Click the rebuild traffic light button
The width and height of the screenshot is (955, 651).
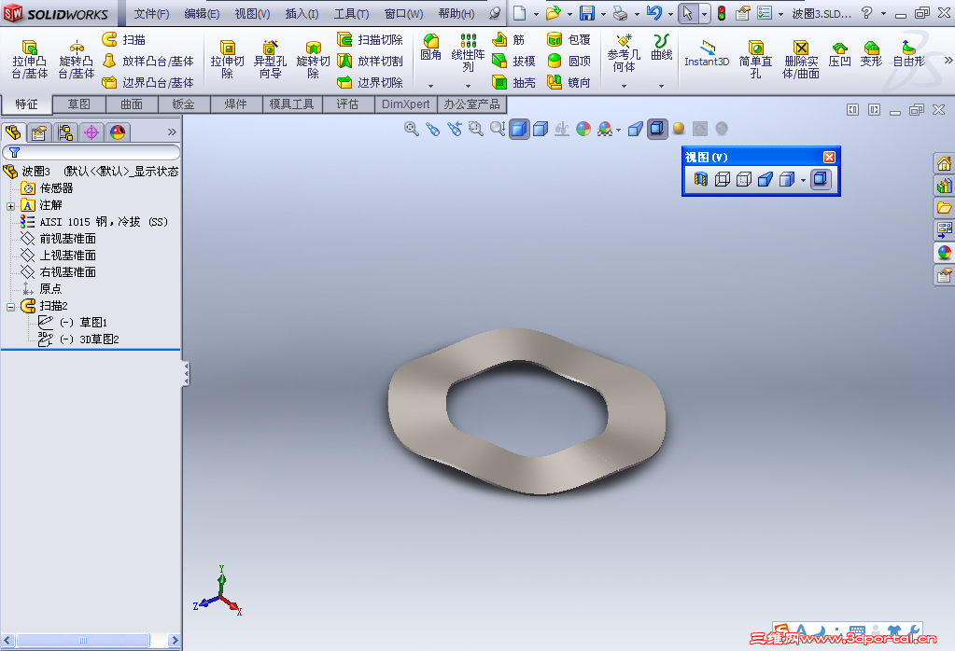tap(721, 13)
